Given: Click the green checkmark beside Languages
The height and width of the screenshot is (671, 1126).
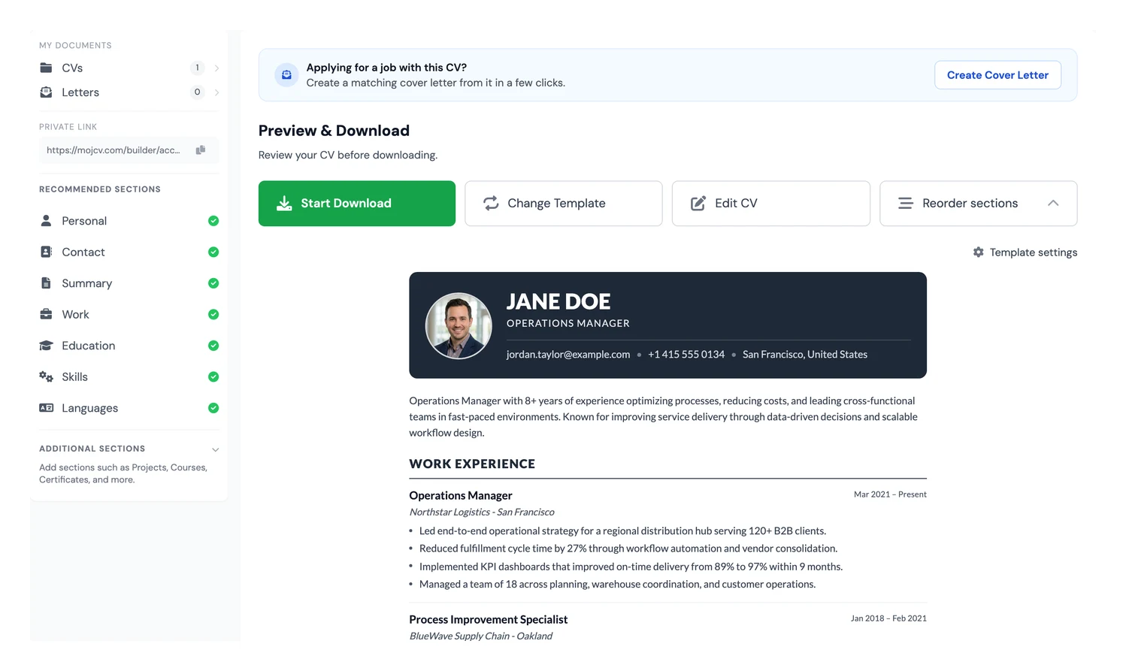Looking at the screenshot, I should point(213,408).
